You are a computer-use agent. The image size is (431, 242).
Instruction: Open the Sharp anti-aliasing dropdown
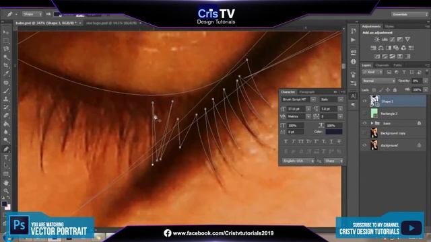[x=333, y=161]
